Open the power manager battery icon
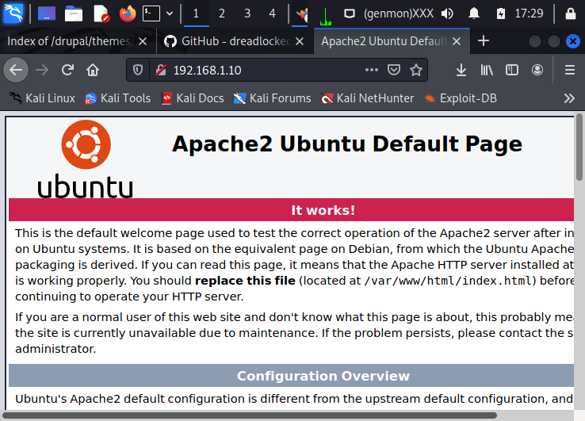The image size is (585, 421). 501,13
